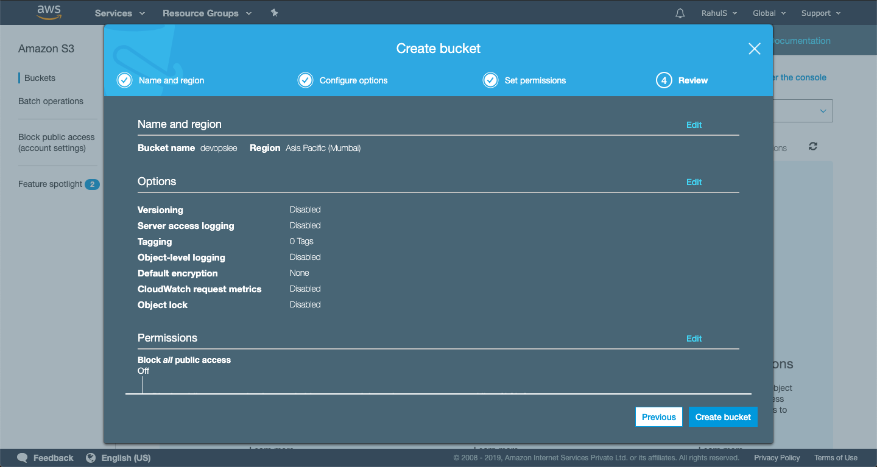Click the Set permissions step checkmark
This screenshot has width=877, height=467.
(x=490, y=80)
